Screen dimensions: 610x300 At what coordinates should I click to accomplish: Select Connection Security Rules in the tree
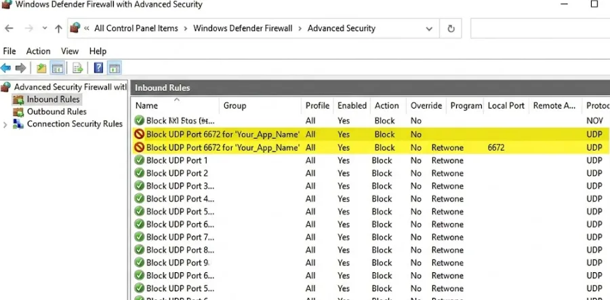[x=75, y=124]
